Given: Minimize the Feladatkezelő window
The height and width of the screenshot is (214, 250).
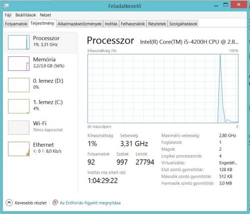Looking at the screenshot, I should click(x=216, y=5).
